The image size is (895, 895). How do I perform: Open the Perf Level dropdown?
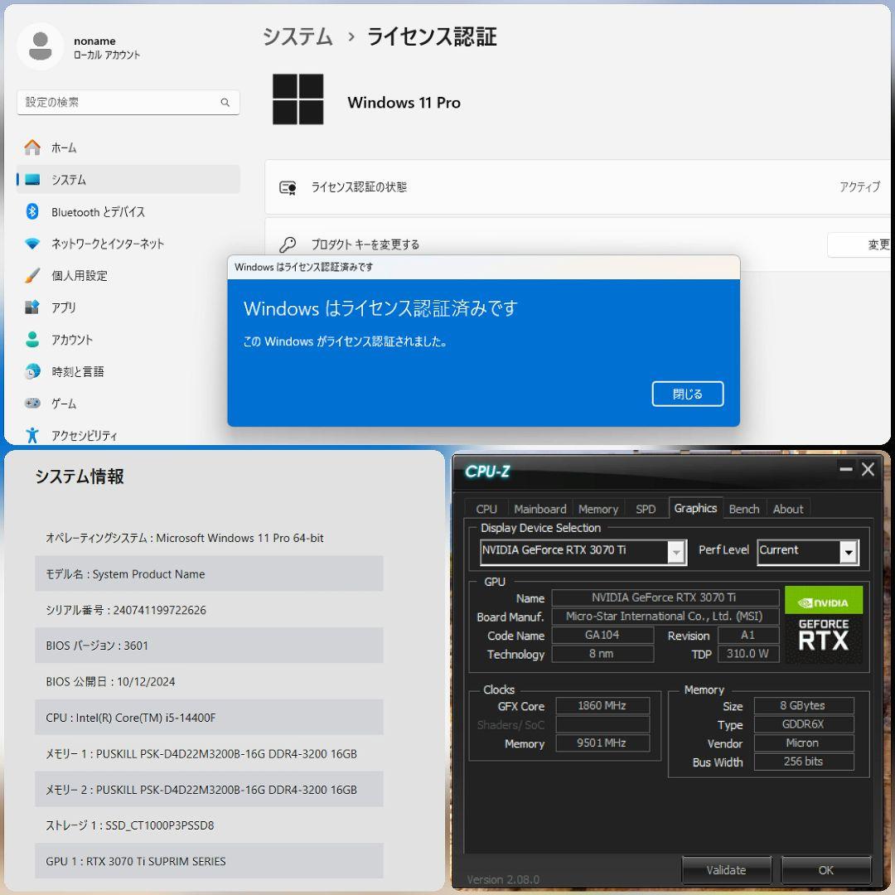[848, 553]
